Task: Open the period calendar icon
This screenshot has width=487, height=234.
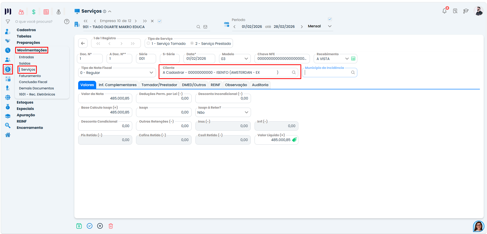Action: pyautogui.click(x=227, y=24)
